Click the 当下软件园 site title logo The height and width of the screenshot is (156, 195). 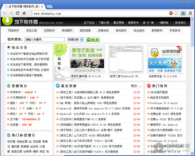26,22
